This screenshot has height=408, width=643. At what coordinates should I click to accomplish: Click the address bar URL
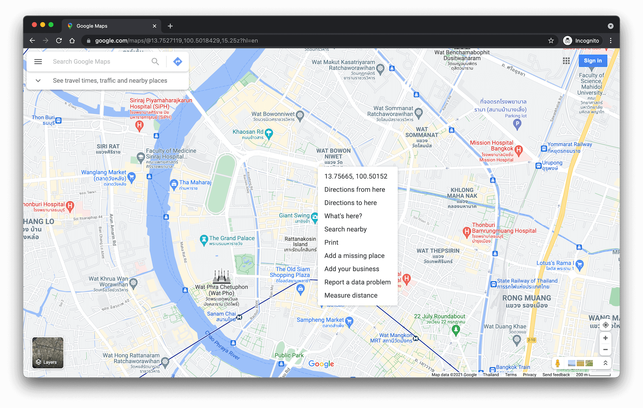point(176,41)
